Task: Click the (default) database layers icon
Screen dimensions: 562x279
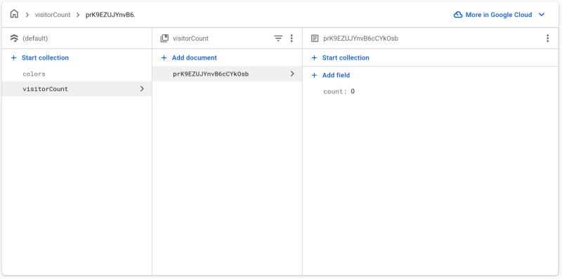Action: pyautogui.click(x=14, y=39)
